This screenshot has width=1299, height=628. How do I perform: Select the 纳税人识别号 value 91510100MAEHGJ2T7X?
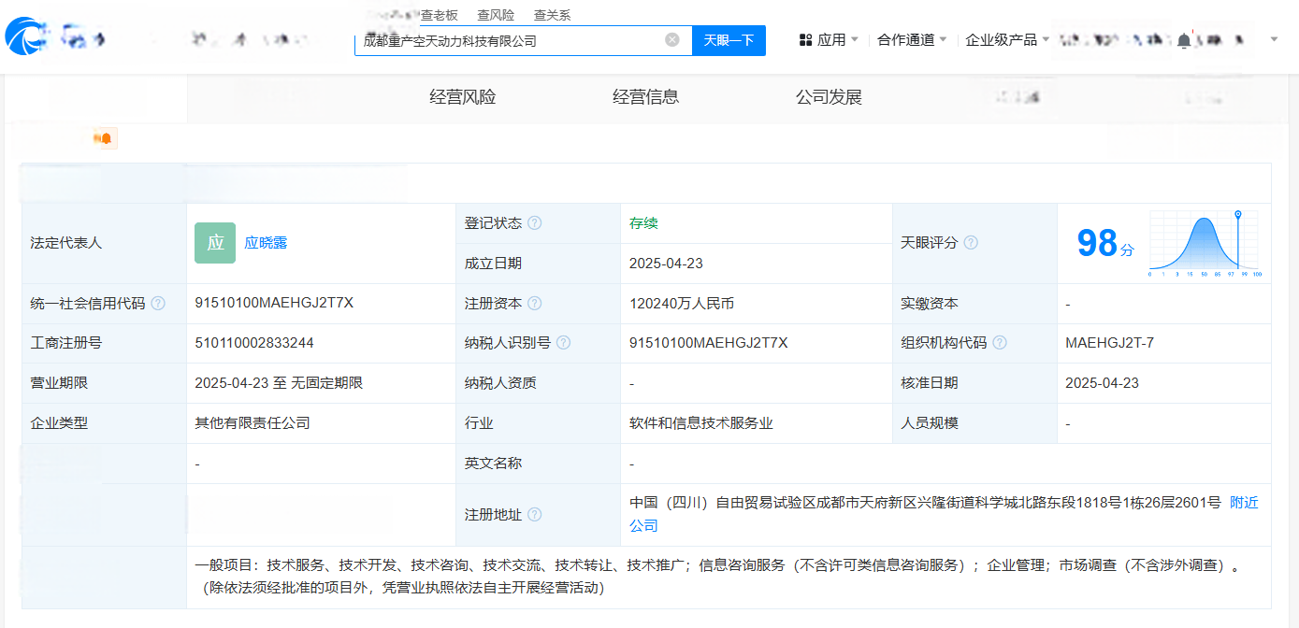709,343
